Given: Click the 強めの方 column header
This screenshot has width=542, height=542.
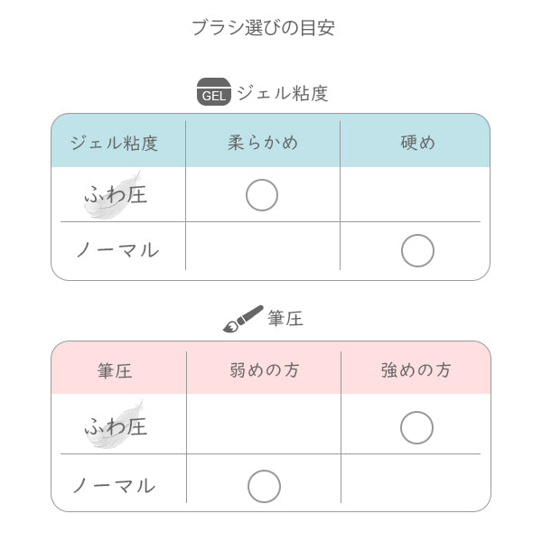Looking at the screenshot, I should 416,369.
